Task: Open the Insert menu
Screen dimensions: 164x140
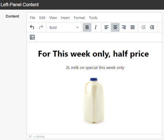Action: pyautogui.click(x=65, y=18)
